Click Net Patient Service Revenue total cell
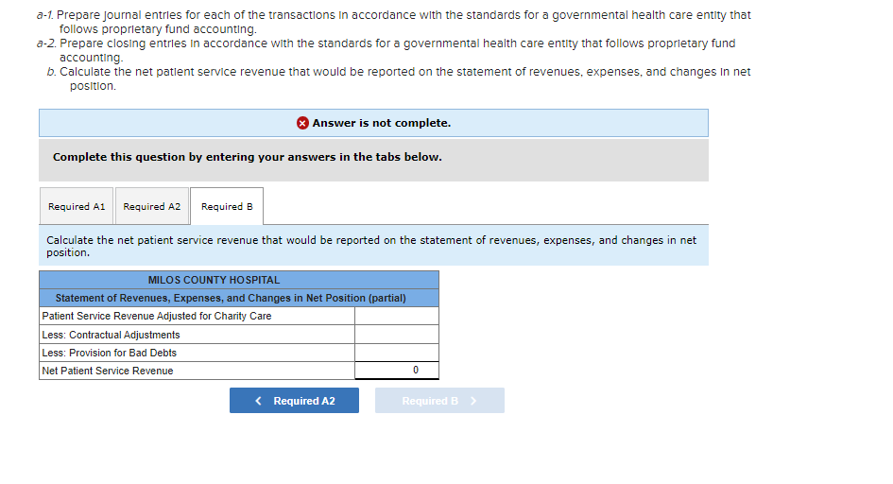 [396, 371]
